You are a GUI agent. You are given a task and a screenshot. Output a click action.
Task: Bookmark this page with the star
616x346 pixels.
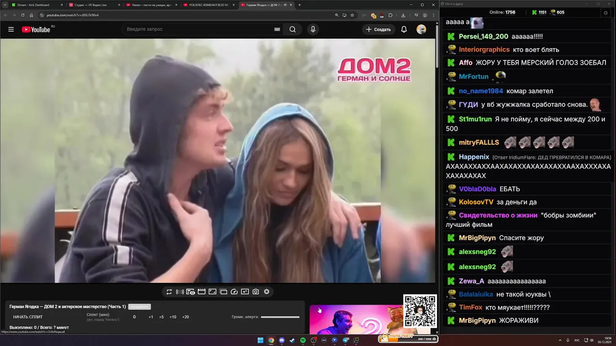pyautogui.click(x=352, y=15)
